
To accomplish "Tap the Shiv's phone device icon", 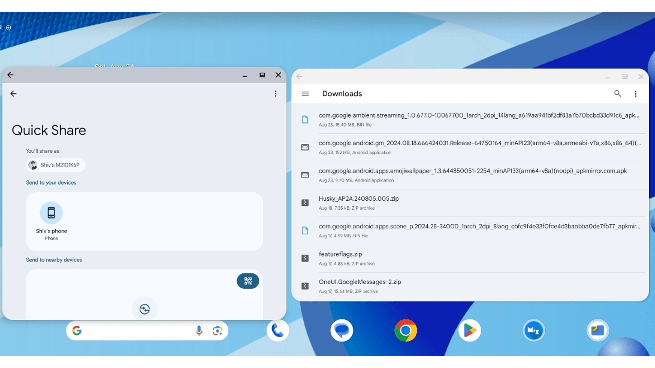I will pos(51,213).
